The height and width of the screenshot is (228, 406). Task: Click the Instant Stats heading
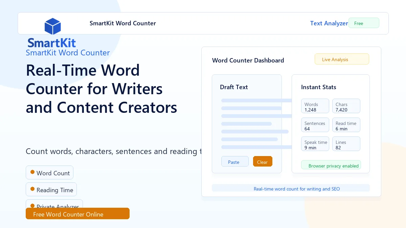(319, 87)
